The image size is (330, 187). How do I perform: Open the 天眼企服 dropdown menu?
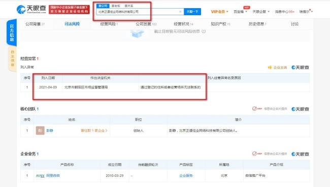(x=261, y=12)
